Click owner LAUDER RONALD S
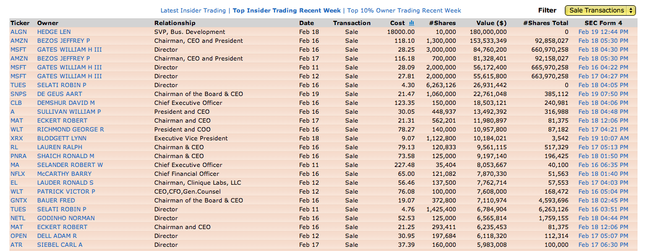The width and height of the screenshot is (648, 251). click(x=65, y=183)
